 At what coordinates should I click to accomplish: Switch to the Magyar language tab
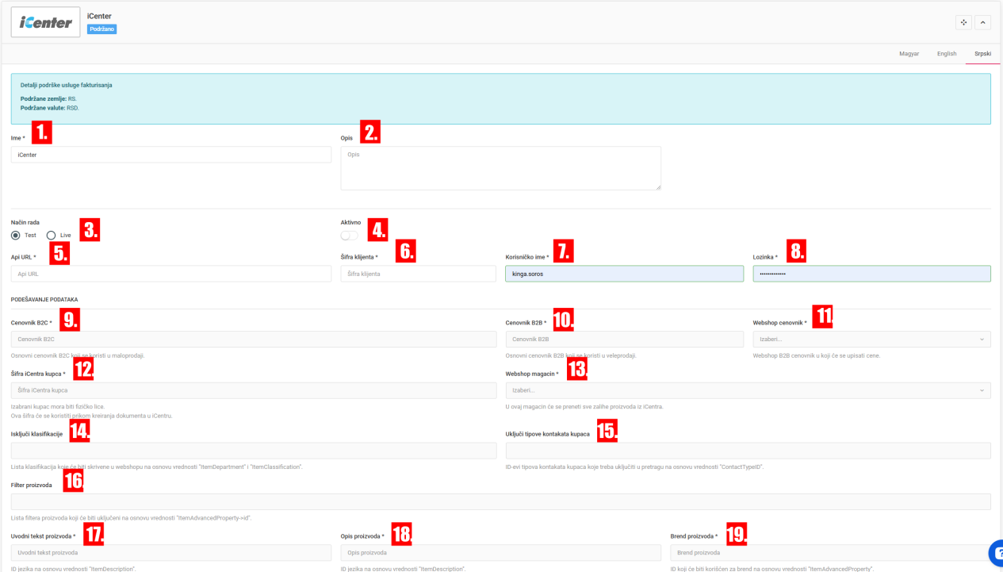(909, 54)
